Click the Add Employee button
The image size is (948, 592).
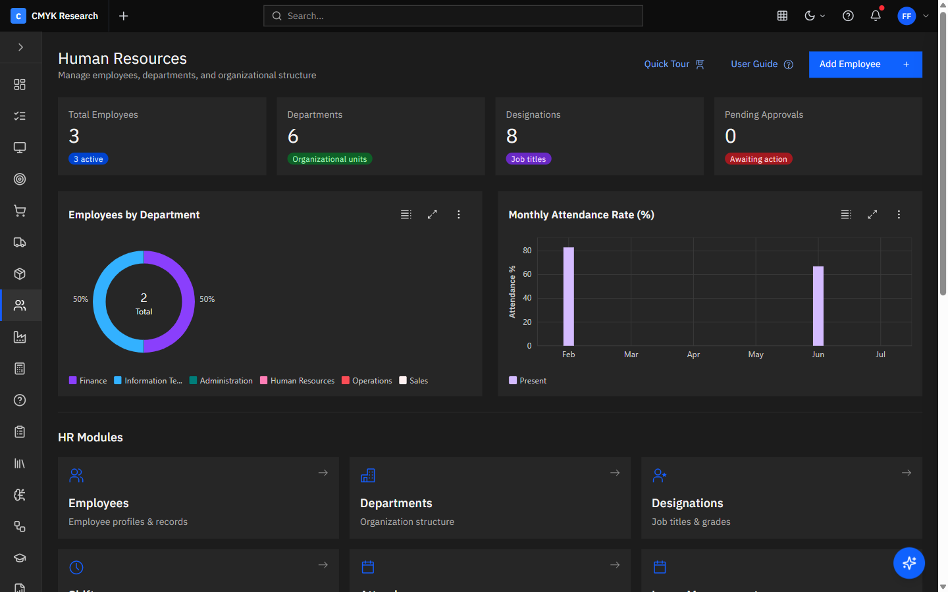[865, 64]
